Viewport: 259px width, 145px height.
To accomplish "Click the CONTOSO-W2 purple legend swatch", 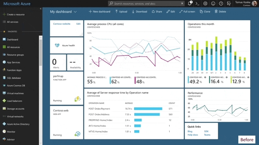I will pos(135,80).
